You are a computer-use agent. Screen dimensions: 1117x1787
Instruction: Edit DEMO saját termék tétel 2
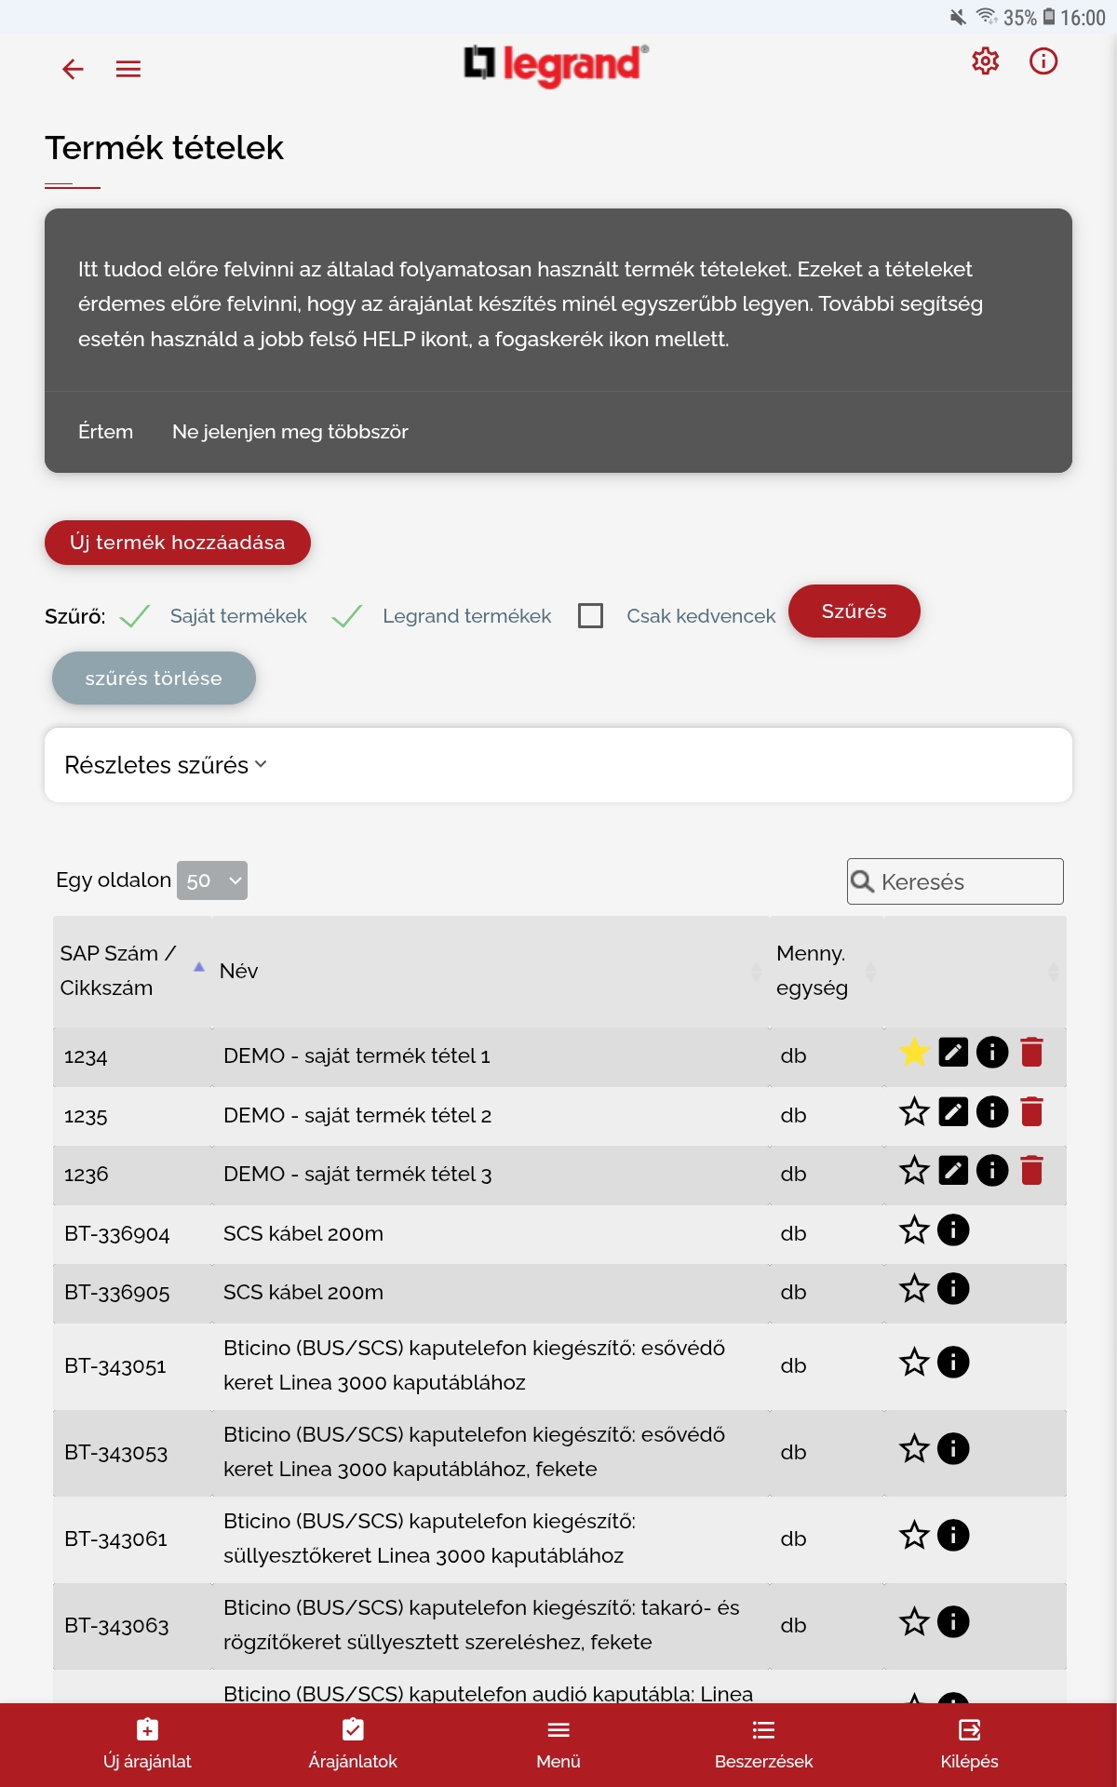click(953, 1112)
